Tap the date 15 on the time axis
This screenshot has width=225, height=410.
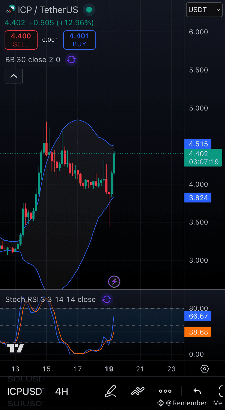[x=46, y=369]
